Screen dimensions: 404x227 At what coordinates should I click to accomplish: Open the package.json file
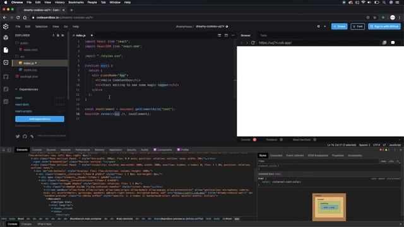(27, 76)
